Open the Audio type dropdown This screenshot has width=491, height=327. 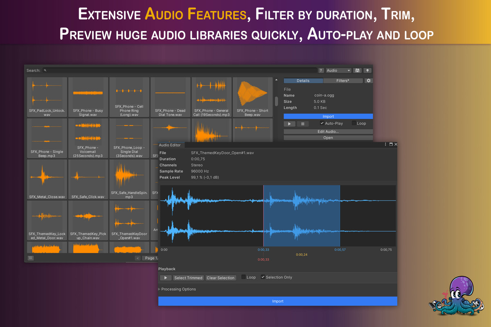click(338, 70)
